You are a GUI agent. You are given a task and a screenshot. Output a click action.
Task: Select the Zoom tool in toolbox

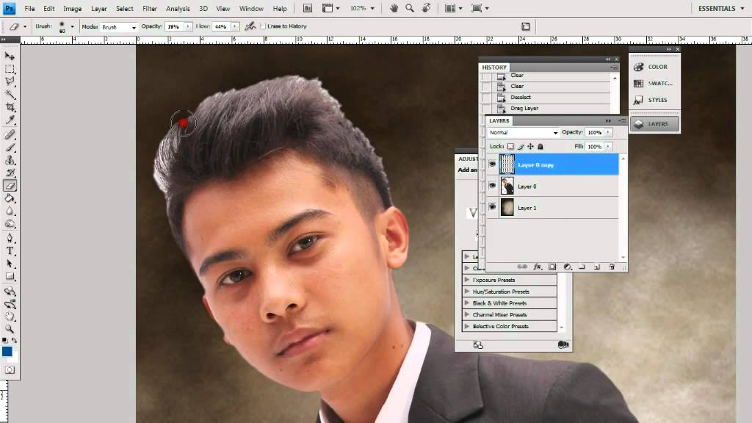pos(10,330)
